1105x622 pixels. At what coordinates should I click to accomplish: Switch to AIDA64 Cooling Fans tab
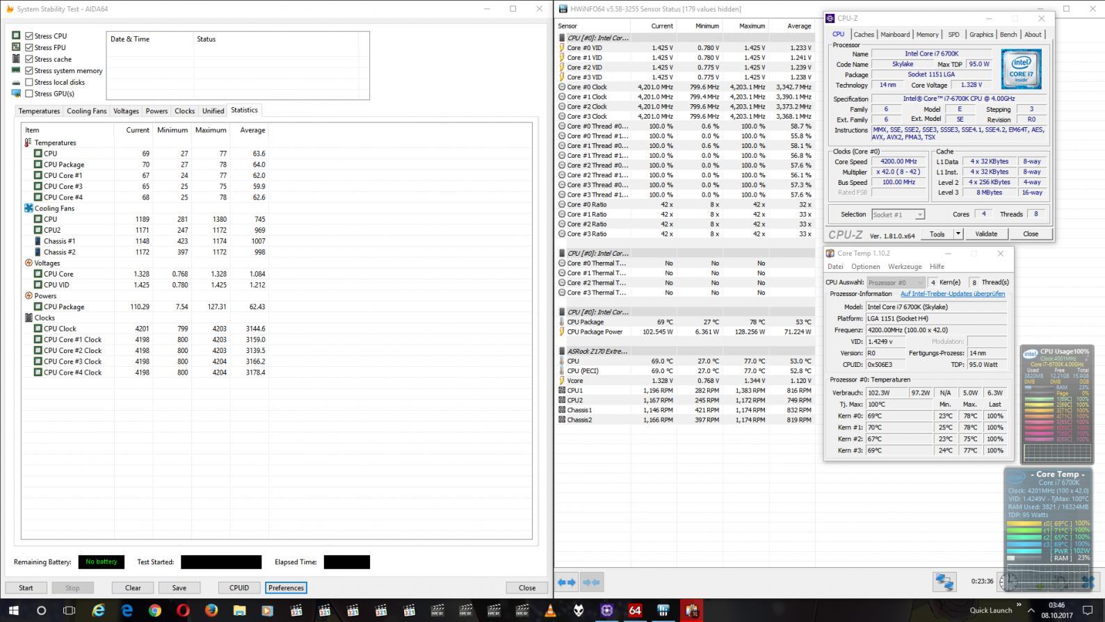(87, 111)
